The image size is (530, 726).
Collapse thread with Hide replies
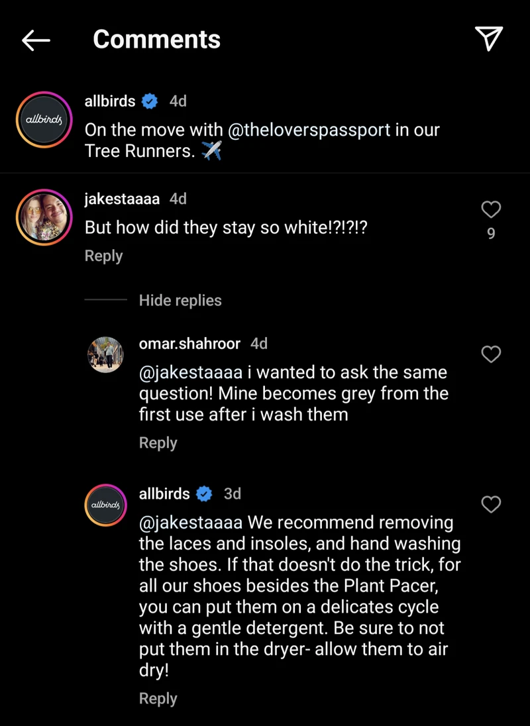tap(180, 301)
